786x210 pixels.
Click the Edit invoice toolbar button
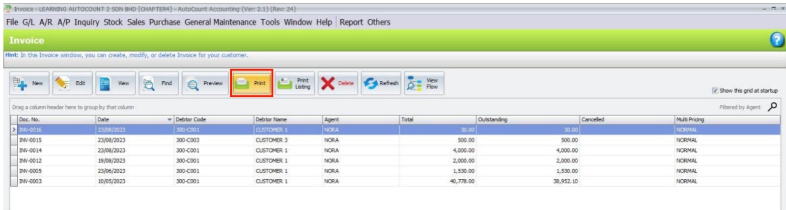pos(72,84)
